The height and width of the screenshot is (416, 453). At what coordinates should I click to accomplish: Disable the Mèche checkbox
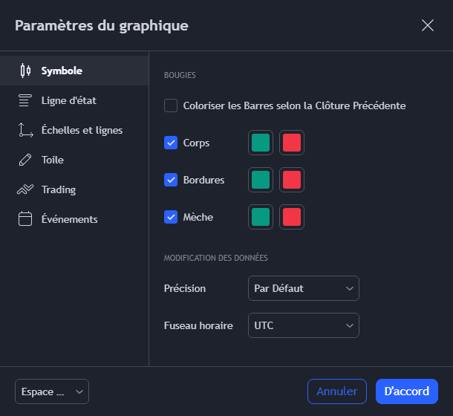coord(171,217)
